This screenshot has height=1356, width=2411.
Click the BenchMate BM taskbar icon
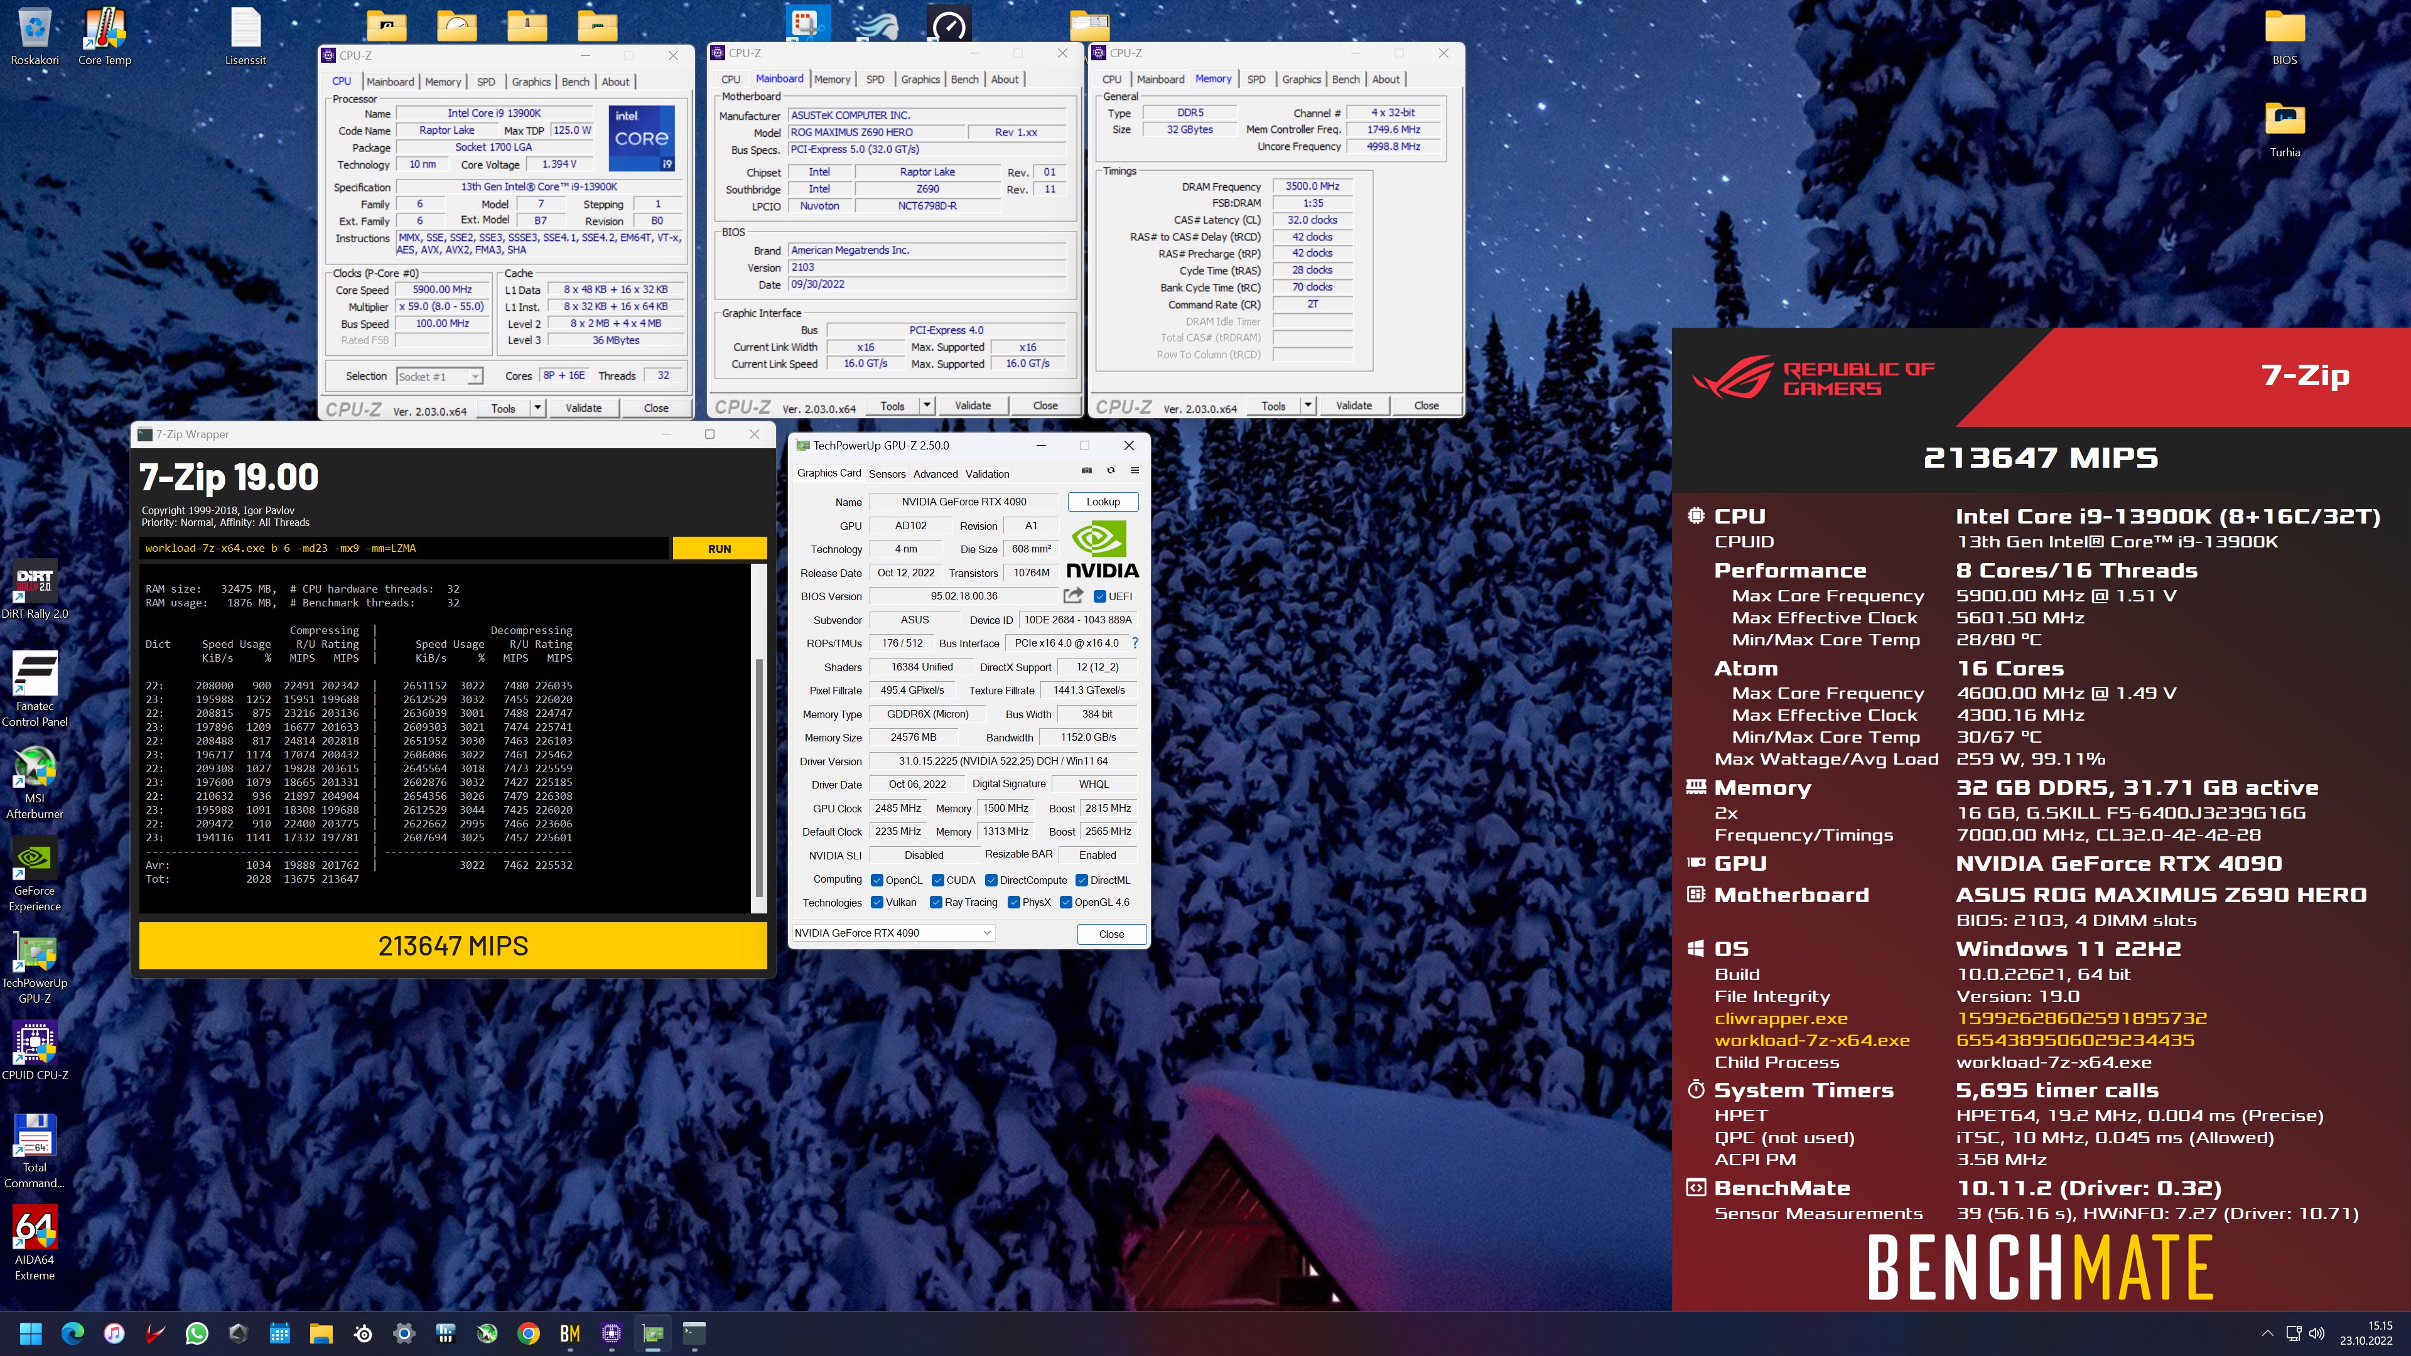(570, 1333)
